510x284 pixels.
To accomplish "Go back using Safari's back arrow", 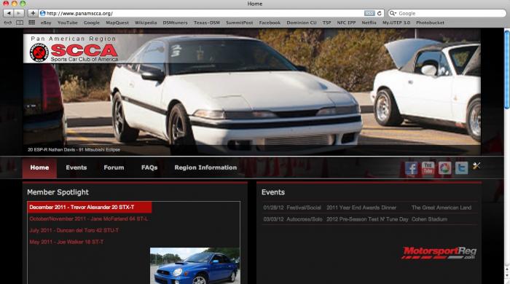I will 9,13.
